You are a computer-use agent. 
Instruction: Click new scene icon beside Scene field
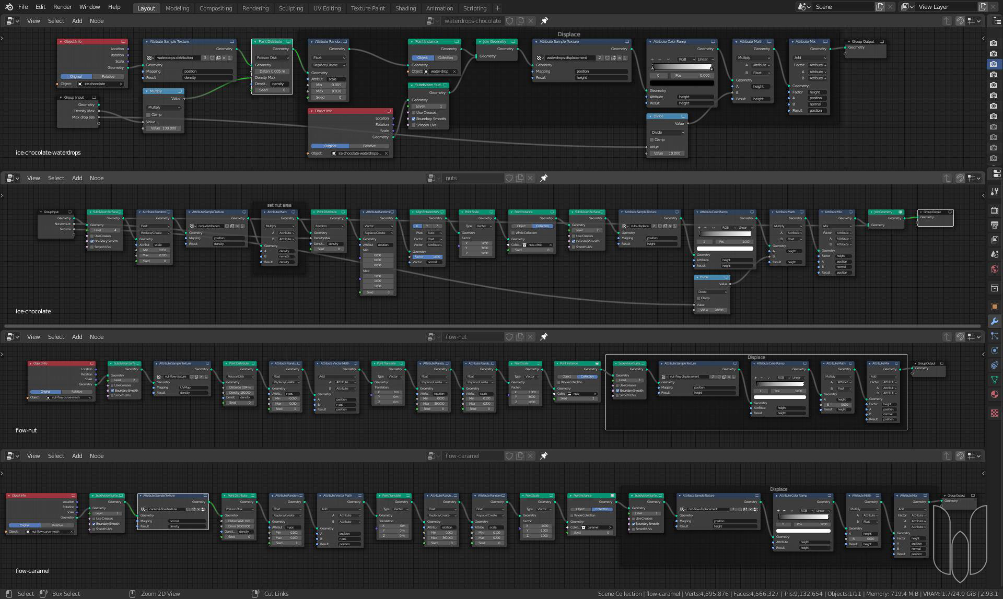(880, 7)
